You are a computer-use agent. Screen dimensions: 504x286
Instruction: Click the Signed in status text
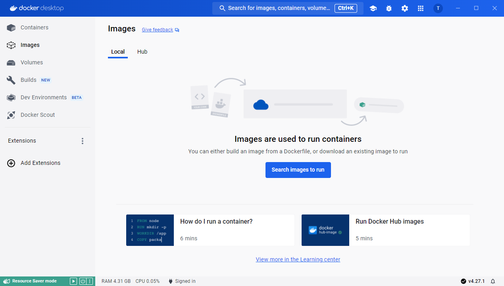[185, 281]
